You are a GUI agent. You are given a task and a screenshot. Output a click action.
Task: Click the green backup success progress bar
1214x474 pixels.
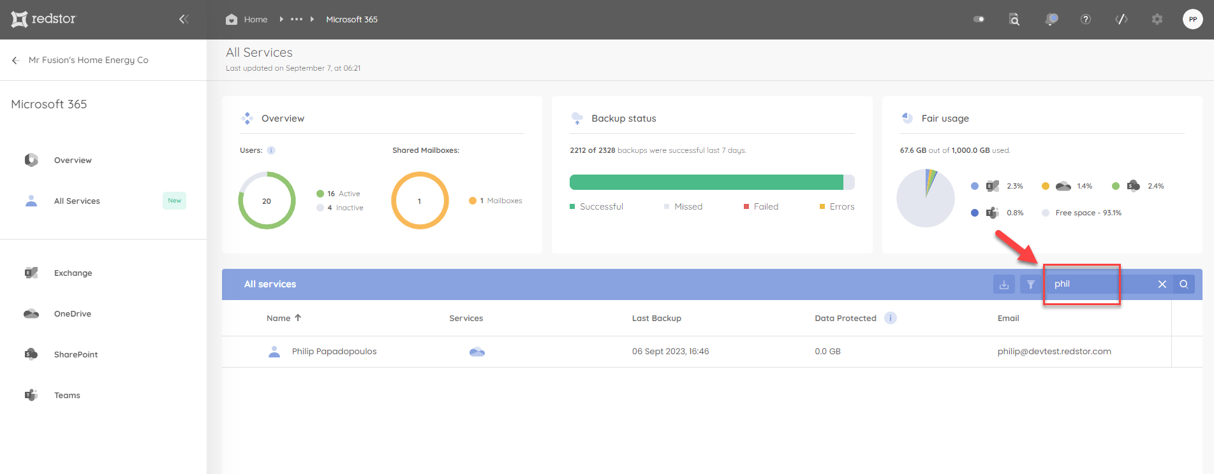tap(706, 182)
